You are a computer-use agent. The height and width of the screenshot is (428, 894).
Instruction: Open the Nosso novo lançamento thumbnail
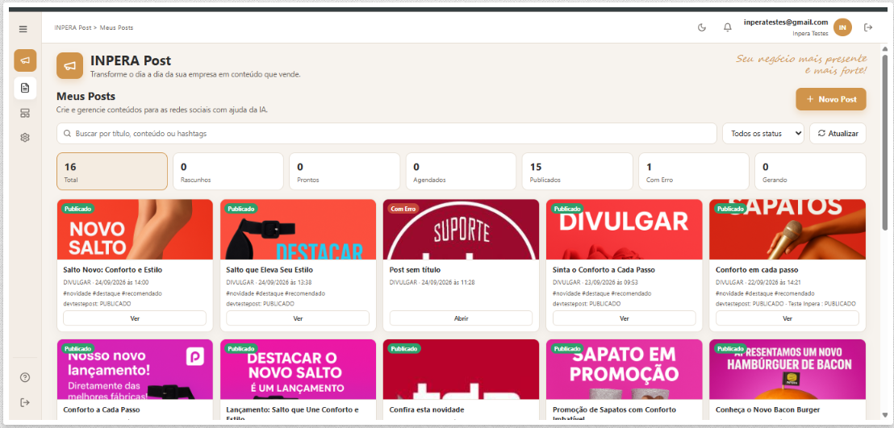[135, 369]
